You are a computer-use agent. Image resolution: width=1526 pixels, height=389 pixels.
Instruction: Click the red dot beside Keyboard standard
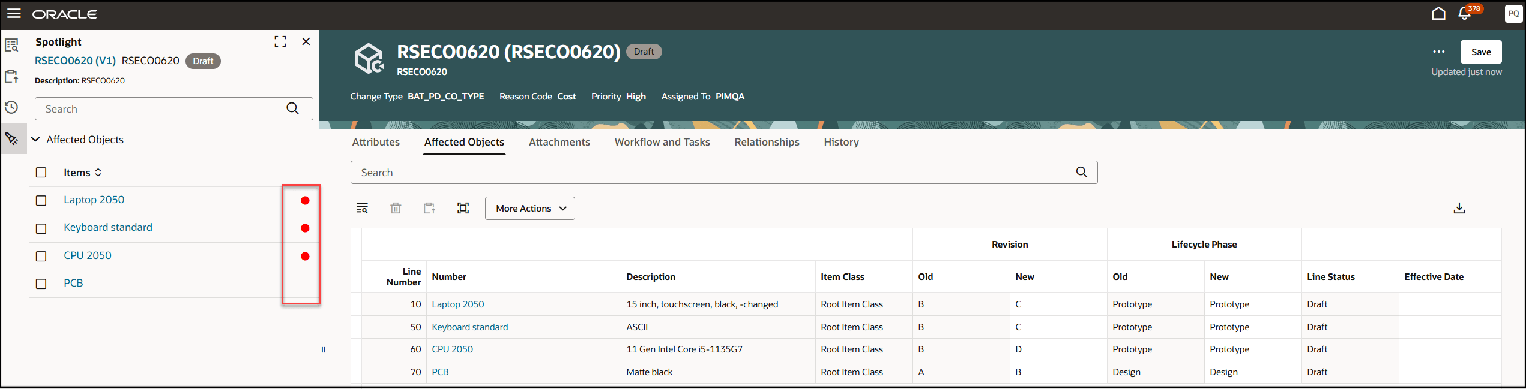click(x=305, y=228)
